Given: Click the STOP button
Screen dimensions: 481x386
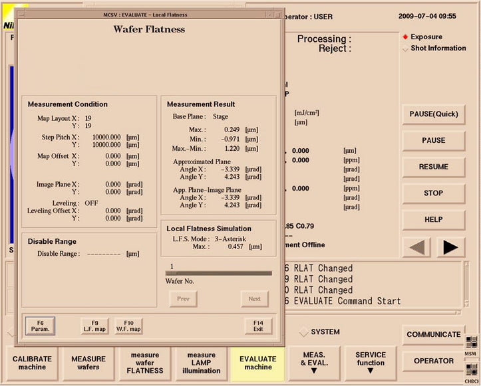Looking at the screenshot, I should pos(434,193).
